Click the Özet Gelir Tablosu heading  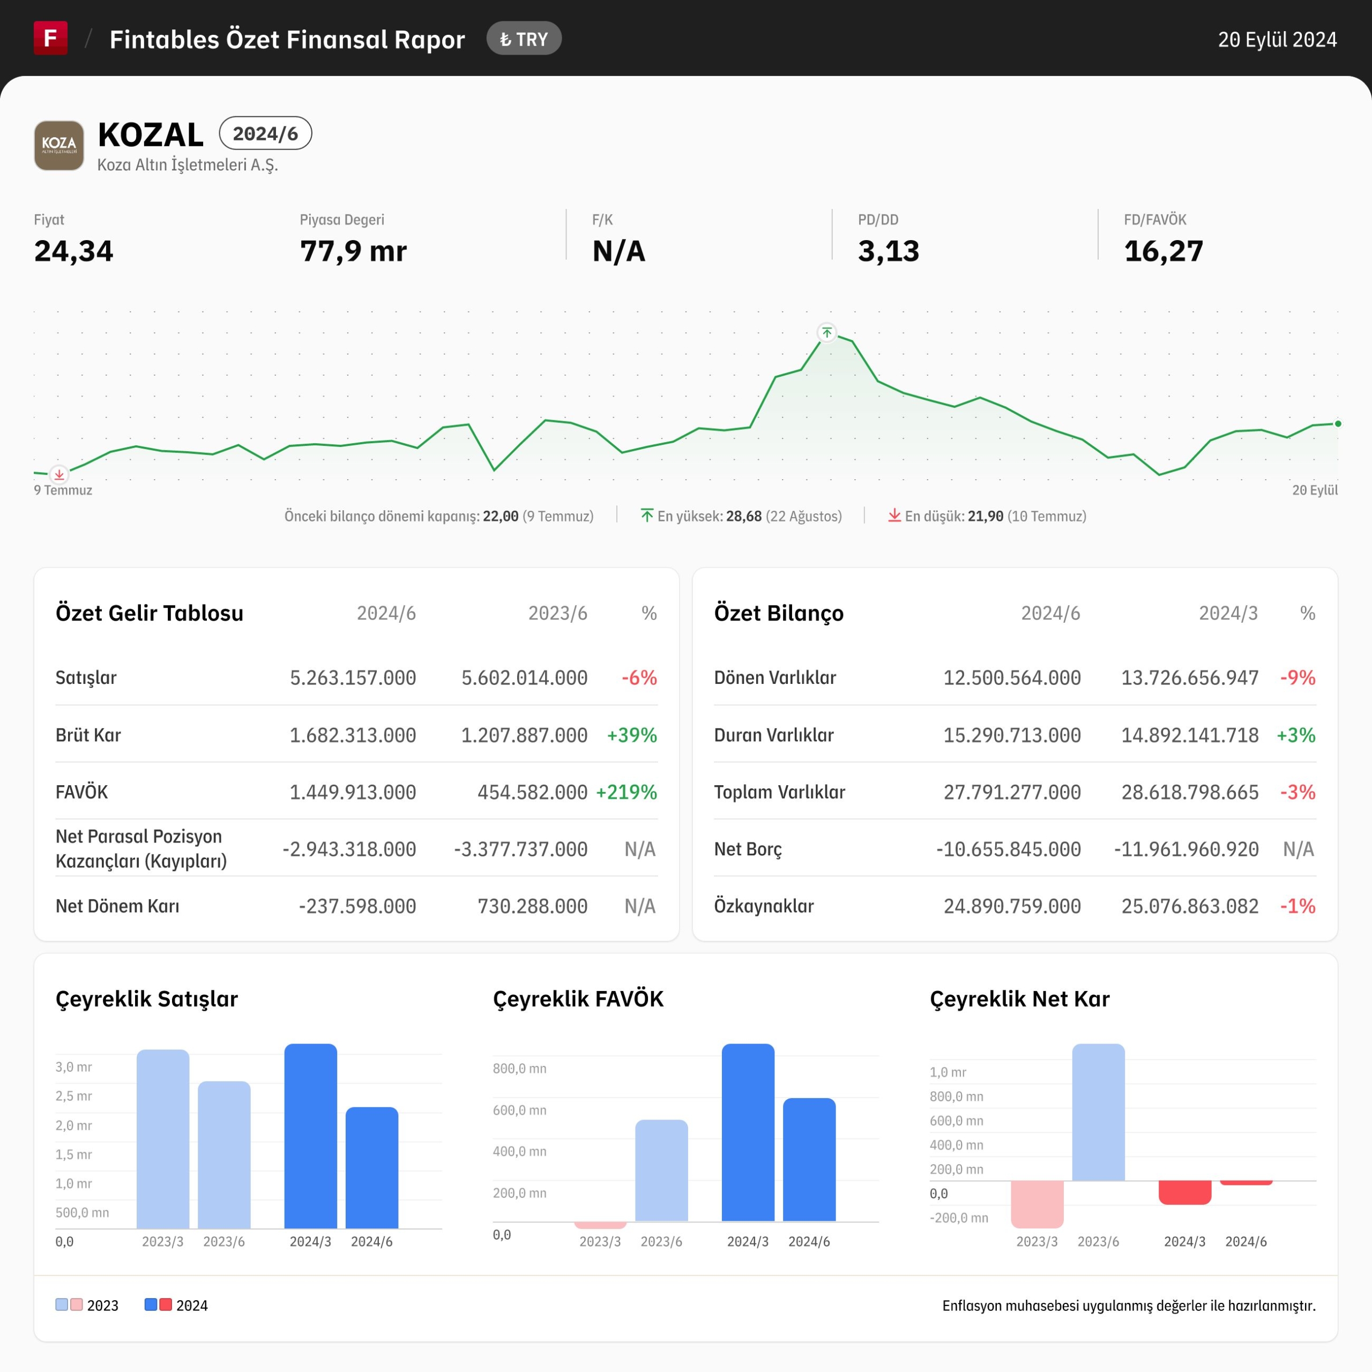[149, 613]
